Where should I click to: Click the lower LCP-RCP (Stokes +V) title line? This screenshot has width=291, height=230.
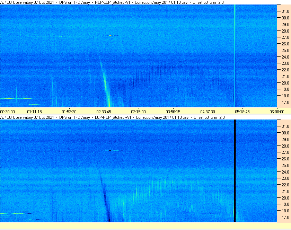click(113, 117)
